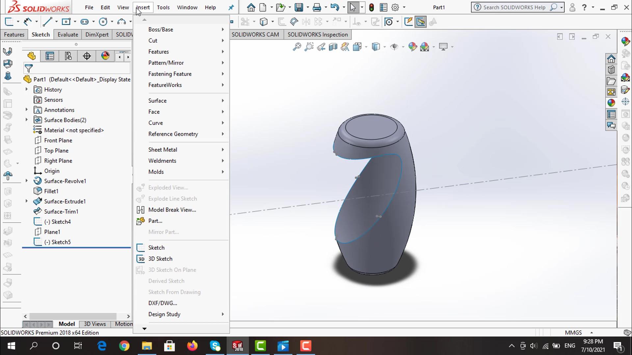Open the PropertyManager tab icon
The image size is (632, 355).
50,56
